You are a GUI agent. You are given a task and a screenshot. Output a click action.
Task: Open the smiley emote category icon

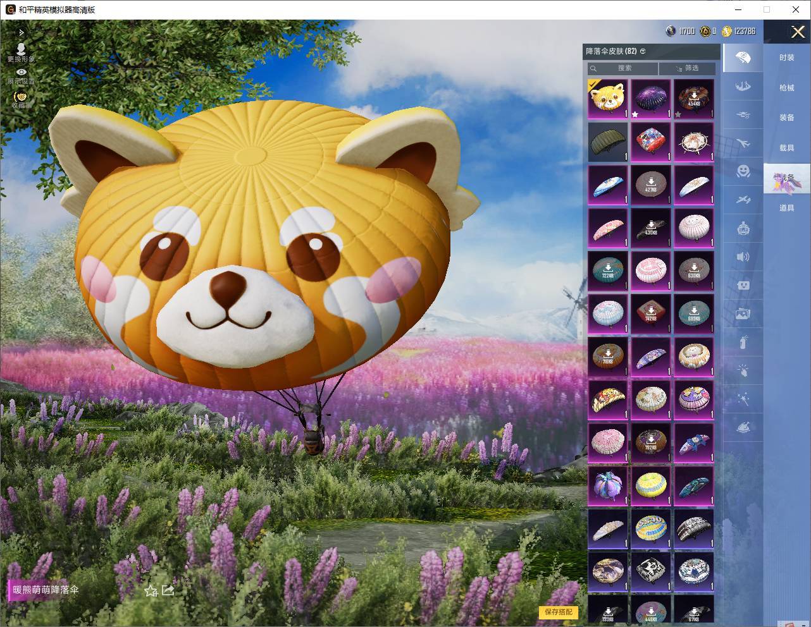[x=743, y=171]
